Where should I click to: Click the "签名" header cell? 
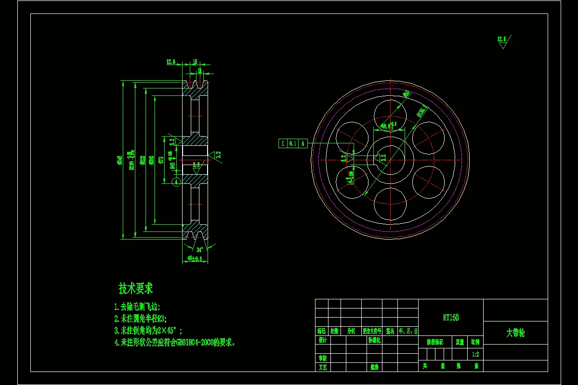390,331
